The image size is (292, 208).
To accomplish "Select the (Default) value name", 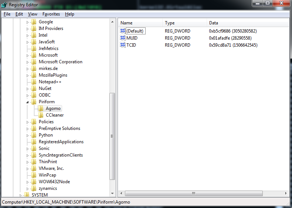I will [135, 31].
